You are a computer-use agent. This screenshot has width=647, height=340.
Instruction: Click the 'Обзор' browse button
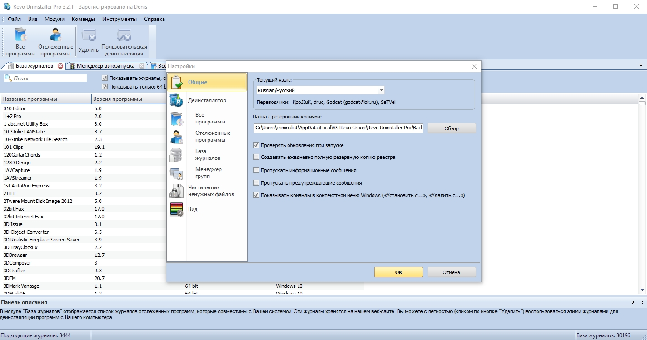pos(452,128)
